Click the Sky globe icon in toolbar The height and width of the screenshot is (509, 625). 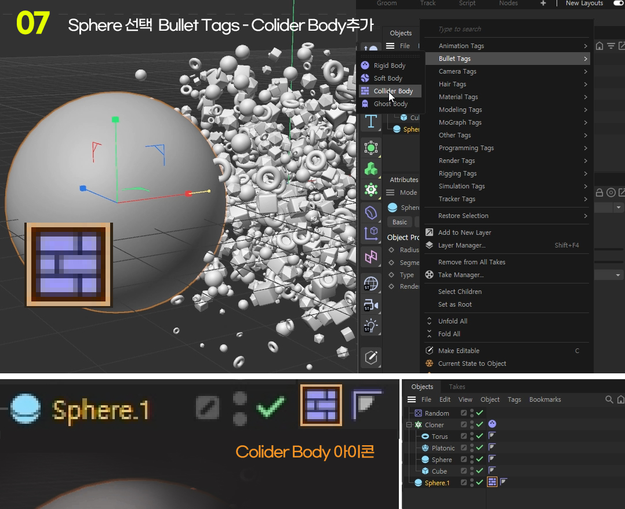(370, 284)
